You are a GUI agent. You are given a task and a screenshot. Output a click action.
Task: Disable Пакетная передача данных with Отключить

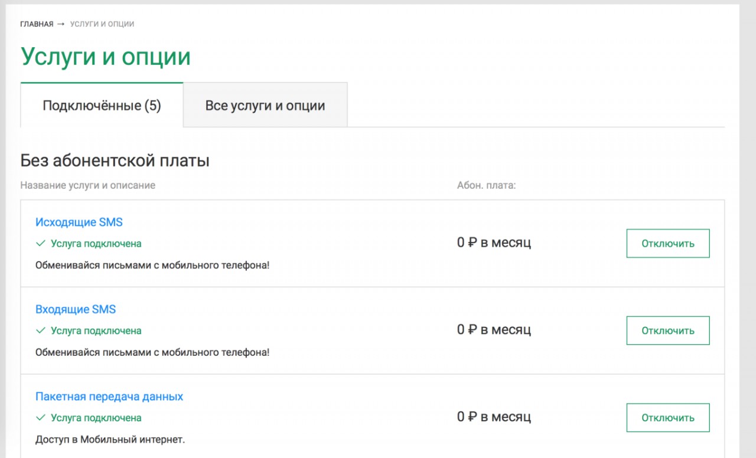(668, 418)
